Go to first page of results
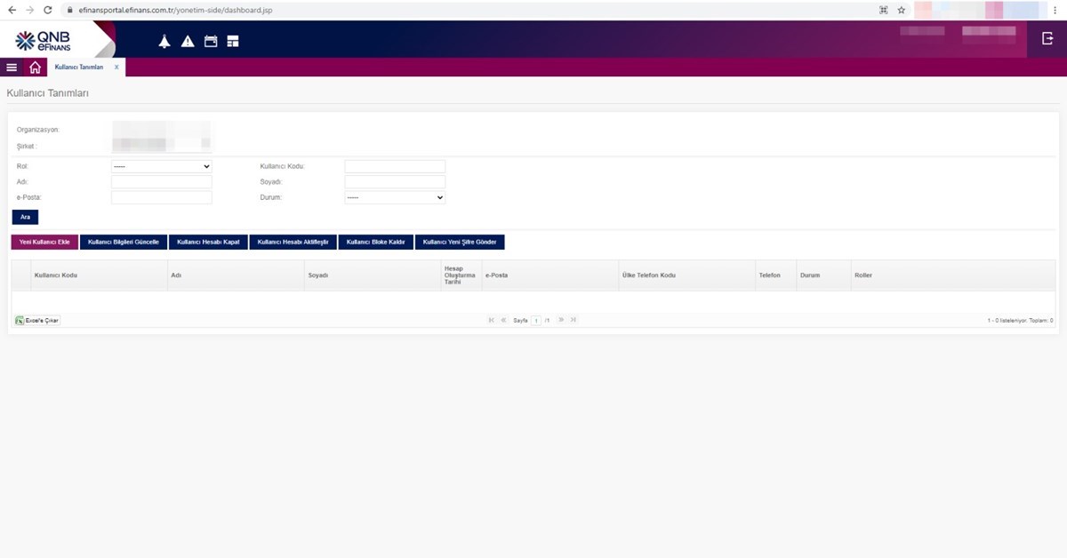Viewport: 1067px width, 558px height. pos(492,320)
